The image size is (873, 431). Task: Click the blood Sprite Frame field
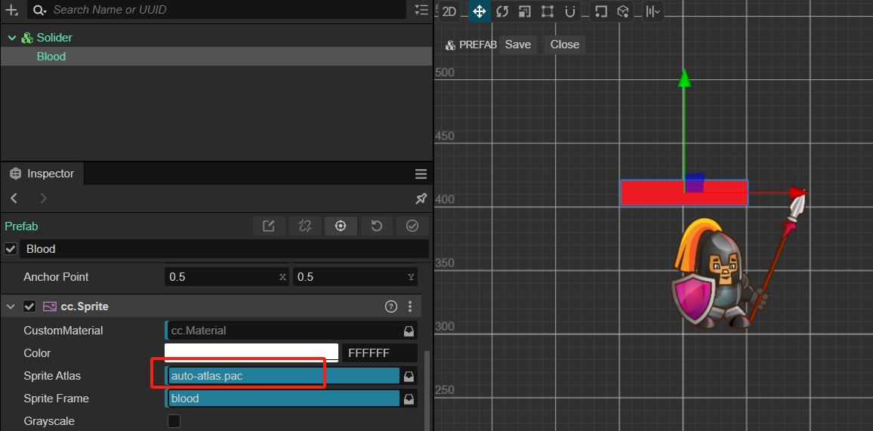pos(283,399)
